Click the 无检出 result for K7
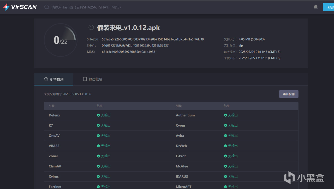This screenshot has height=189, width=334. pos(106,125)
